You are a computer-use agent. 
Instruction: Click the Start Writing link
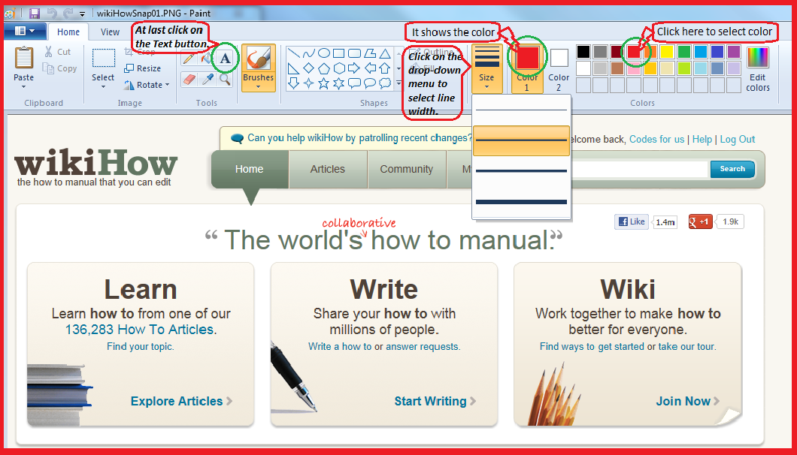[x=435, y=401]
